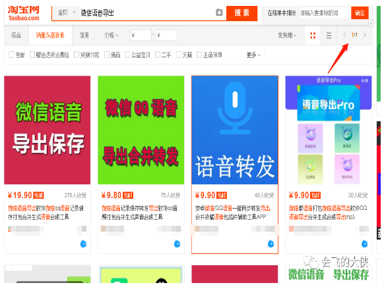Click the 75人收货 text

pyautogui.click(x=170, y=195)
